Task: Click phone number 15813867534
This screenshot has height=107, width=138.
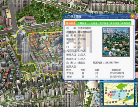Action: click(117, 77)
